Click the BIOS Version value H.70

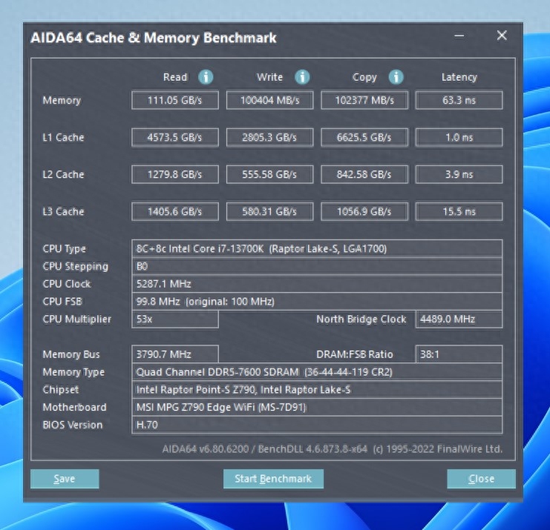tap(317, 425)
